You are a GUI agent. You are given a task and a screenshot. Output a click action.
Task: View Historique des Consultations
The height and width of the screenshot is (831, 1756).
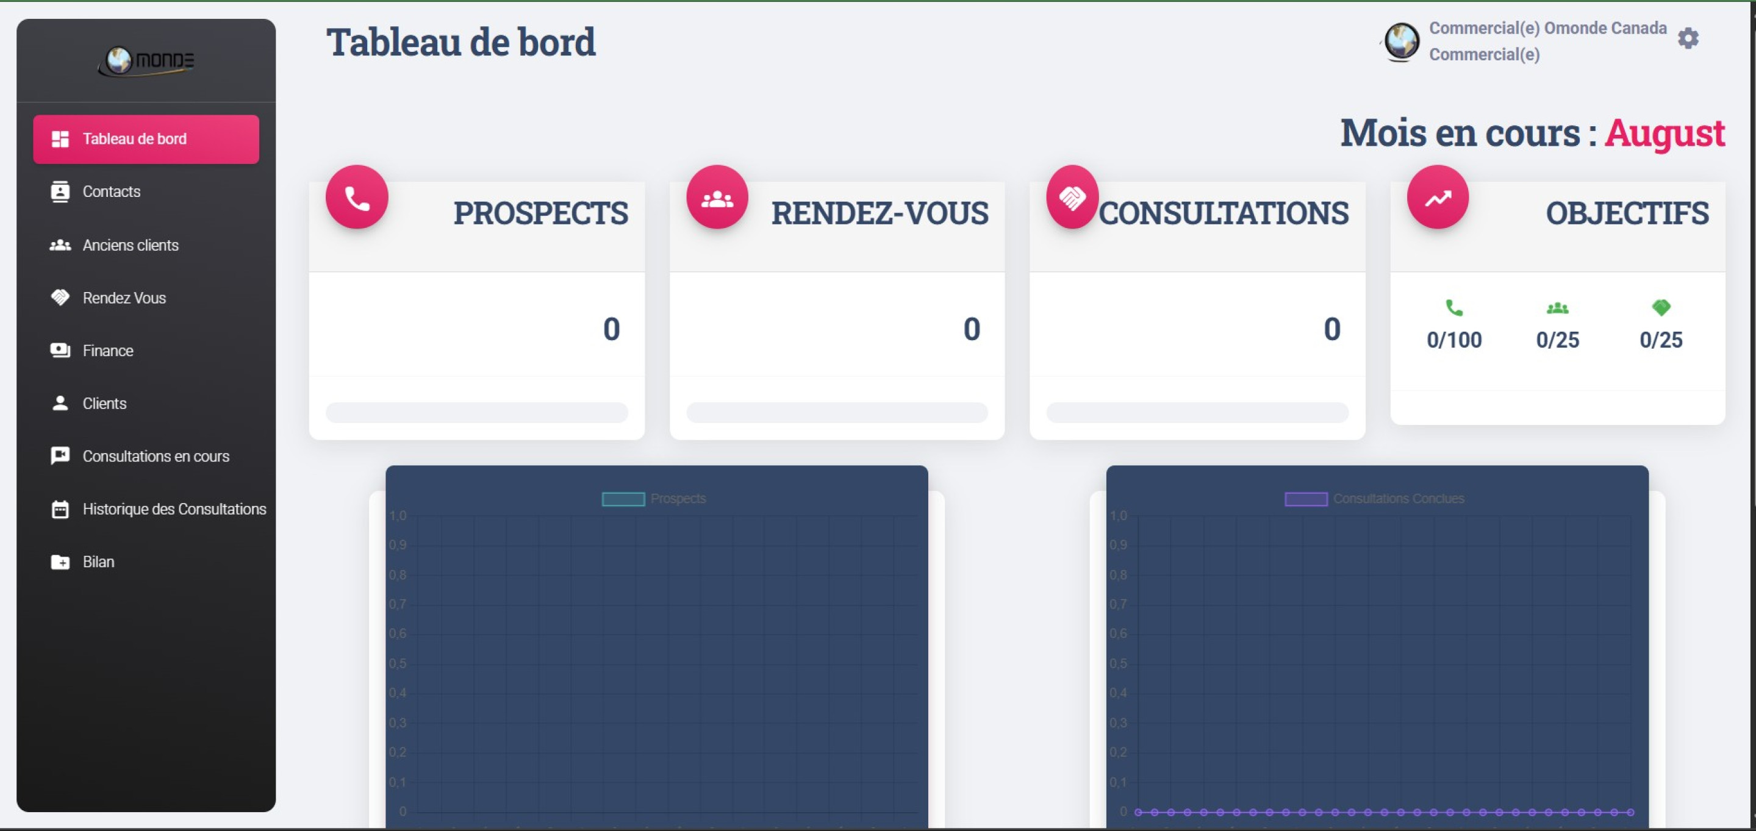[x=174, y=510]
